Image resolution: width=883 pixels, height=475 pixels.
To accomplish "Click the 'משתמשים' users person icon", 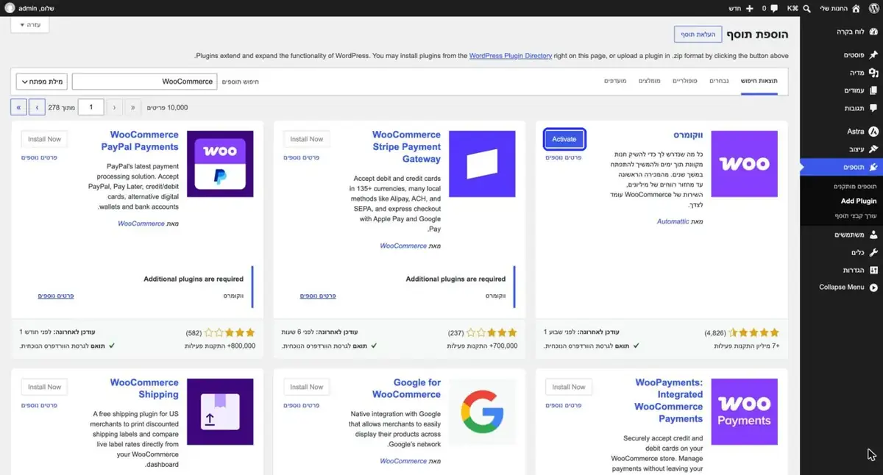I will (x=873, y=235).
